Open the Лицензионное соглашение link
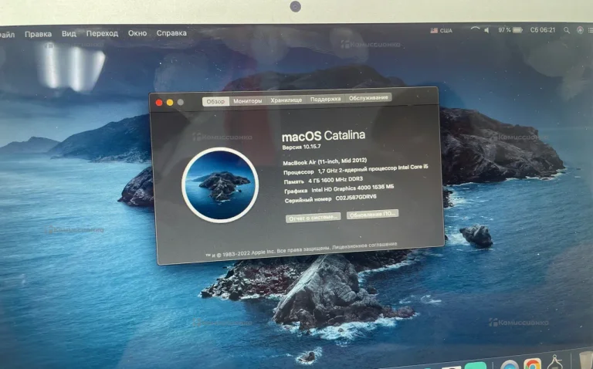Screen dimensions: 593x369 [364, 245]
